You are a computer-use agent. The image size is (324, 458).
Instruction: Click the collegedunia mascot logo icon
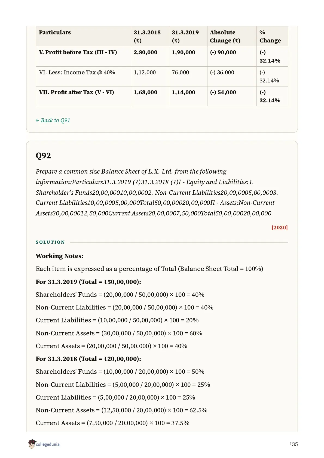32,444
